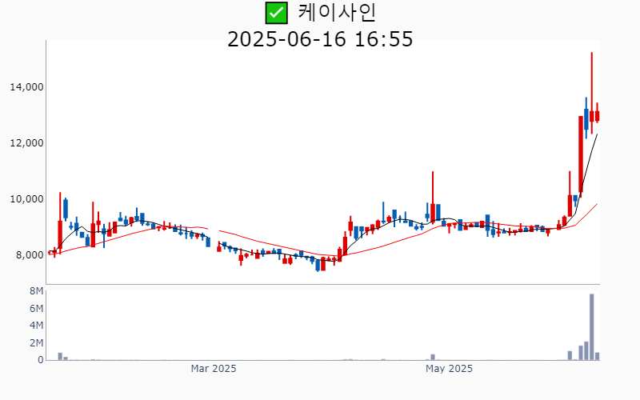Viewport: 640px width, 400px height.
Task: Click the tallest volume bar near 8M
Action: click(591, 327)
